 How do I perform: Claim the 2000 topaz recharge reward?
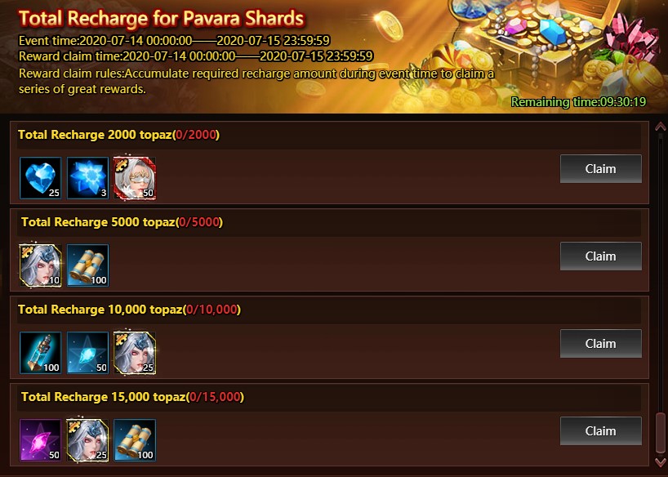(x=601, y=169)
